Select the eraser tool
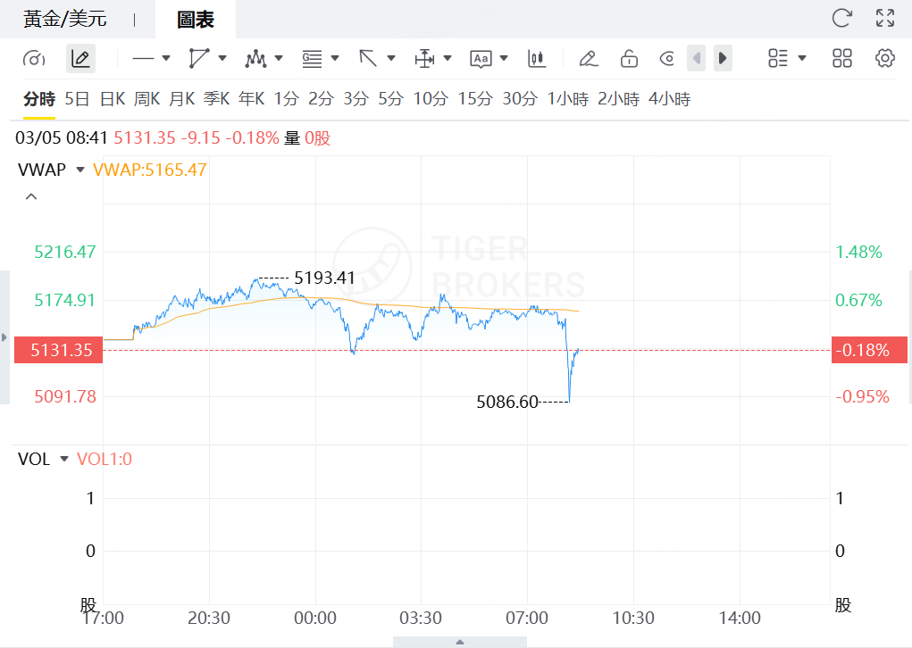Screen dimensions: 912x648 (587, 59)
